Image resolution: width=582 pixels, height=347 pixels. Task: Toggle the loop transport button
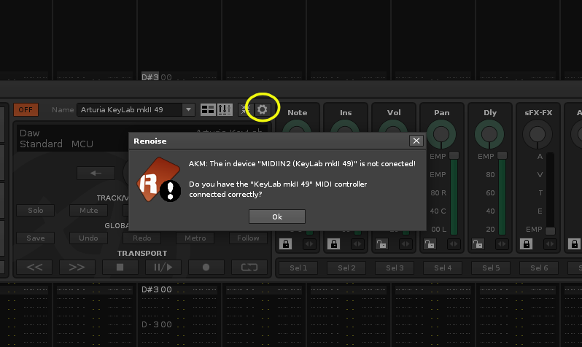[x=249, y=268]
